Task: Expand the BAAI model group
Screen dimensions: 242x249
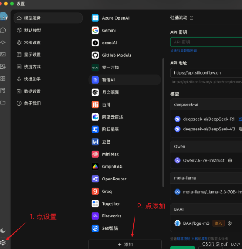Action: pos(206,209)
